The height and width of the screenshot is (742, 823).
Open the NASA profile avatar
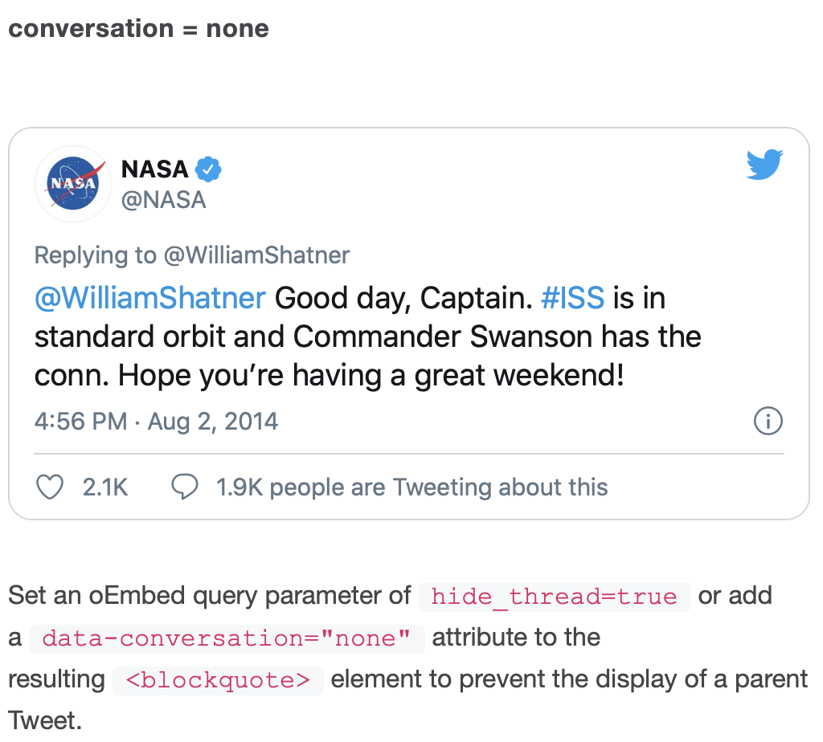(73, 184)
